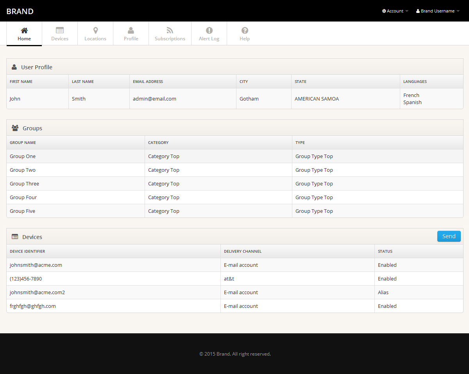Screen dimensions: 469x374
Task: Click the User Profile panel title
Action: pyautogui.click(x=37, y=67)
